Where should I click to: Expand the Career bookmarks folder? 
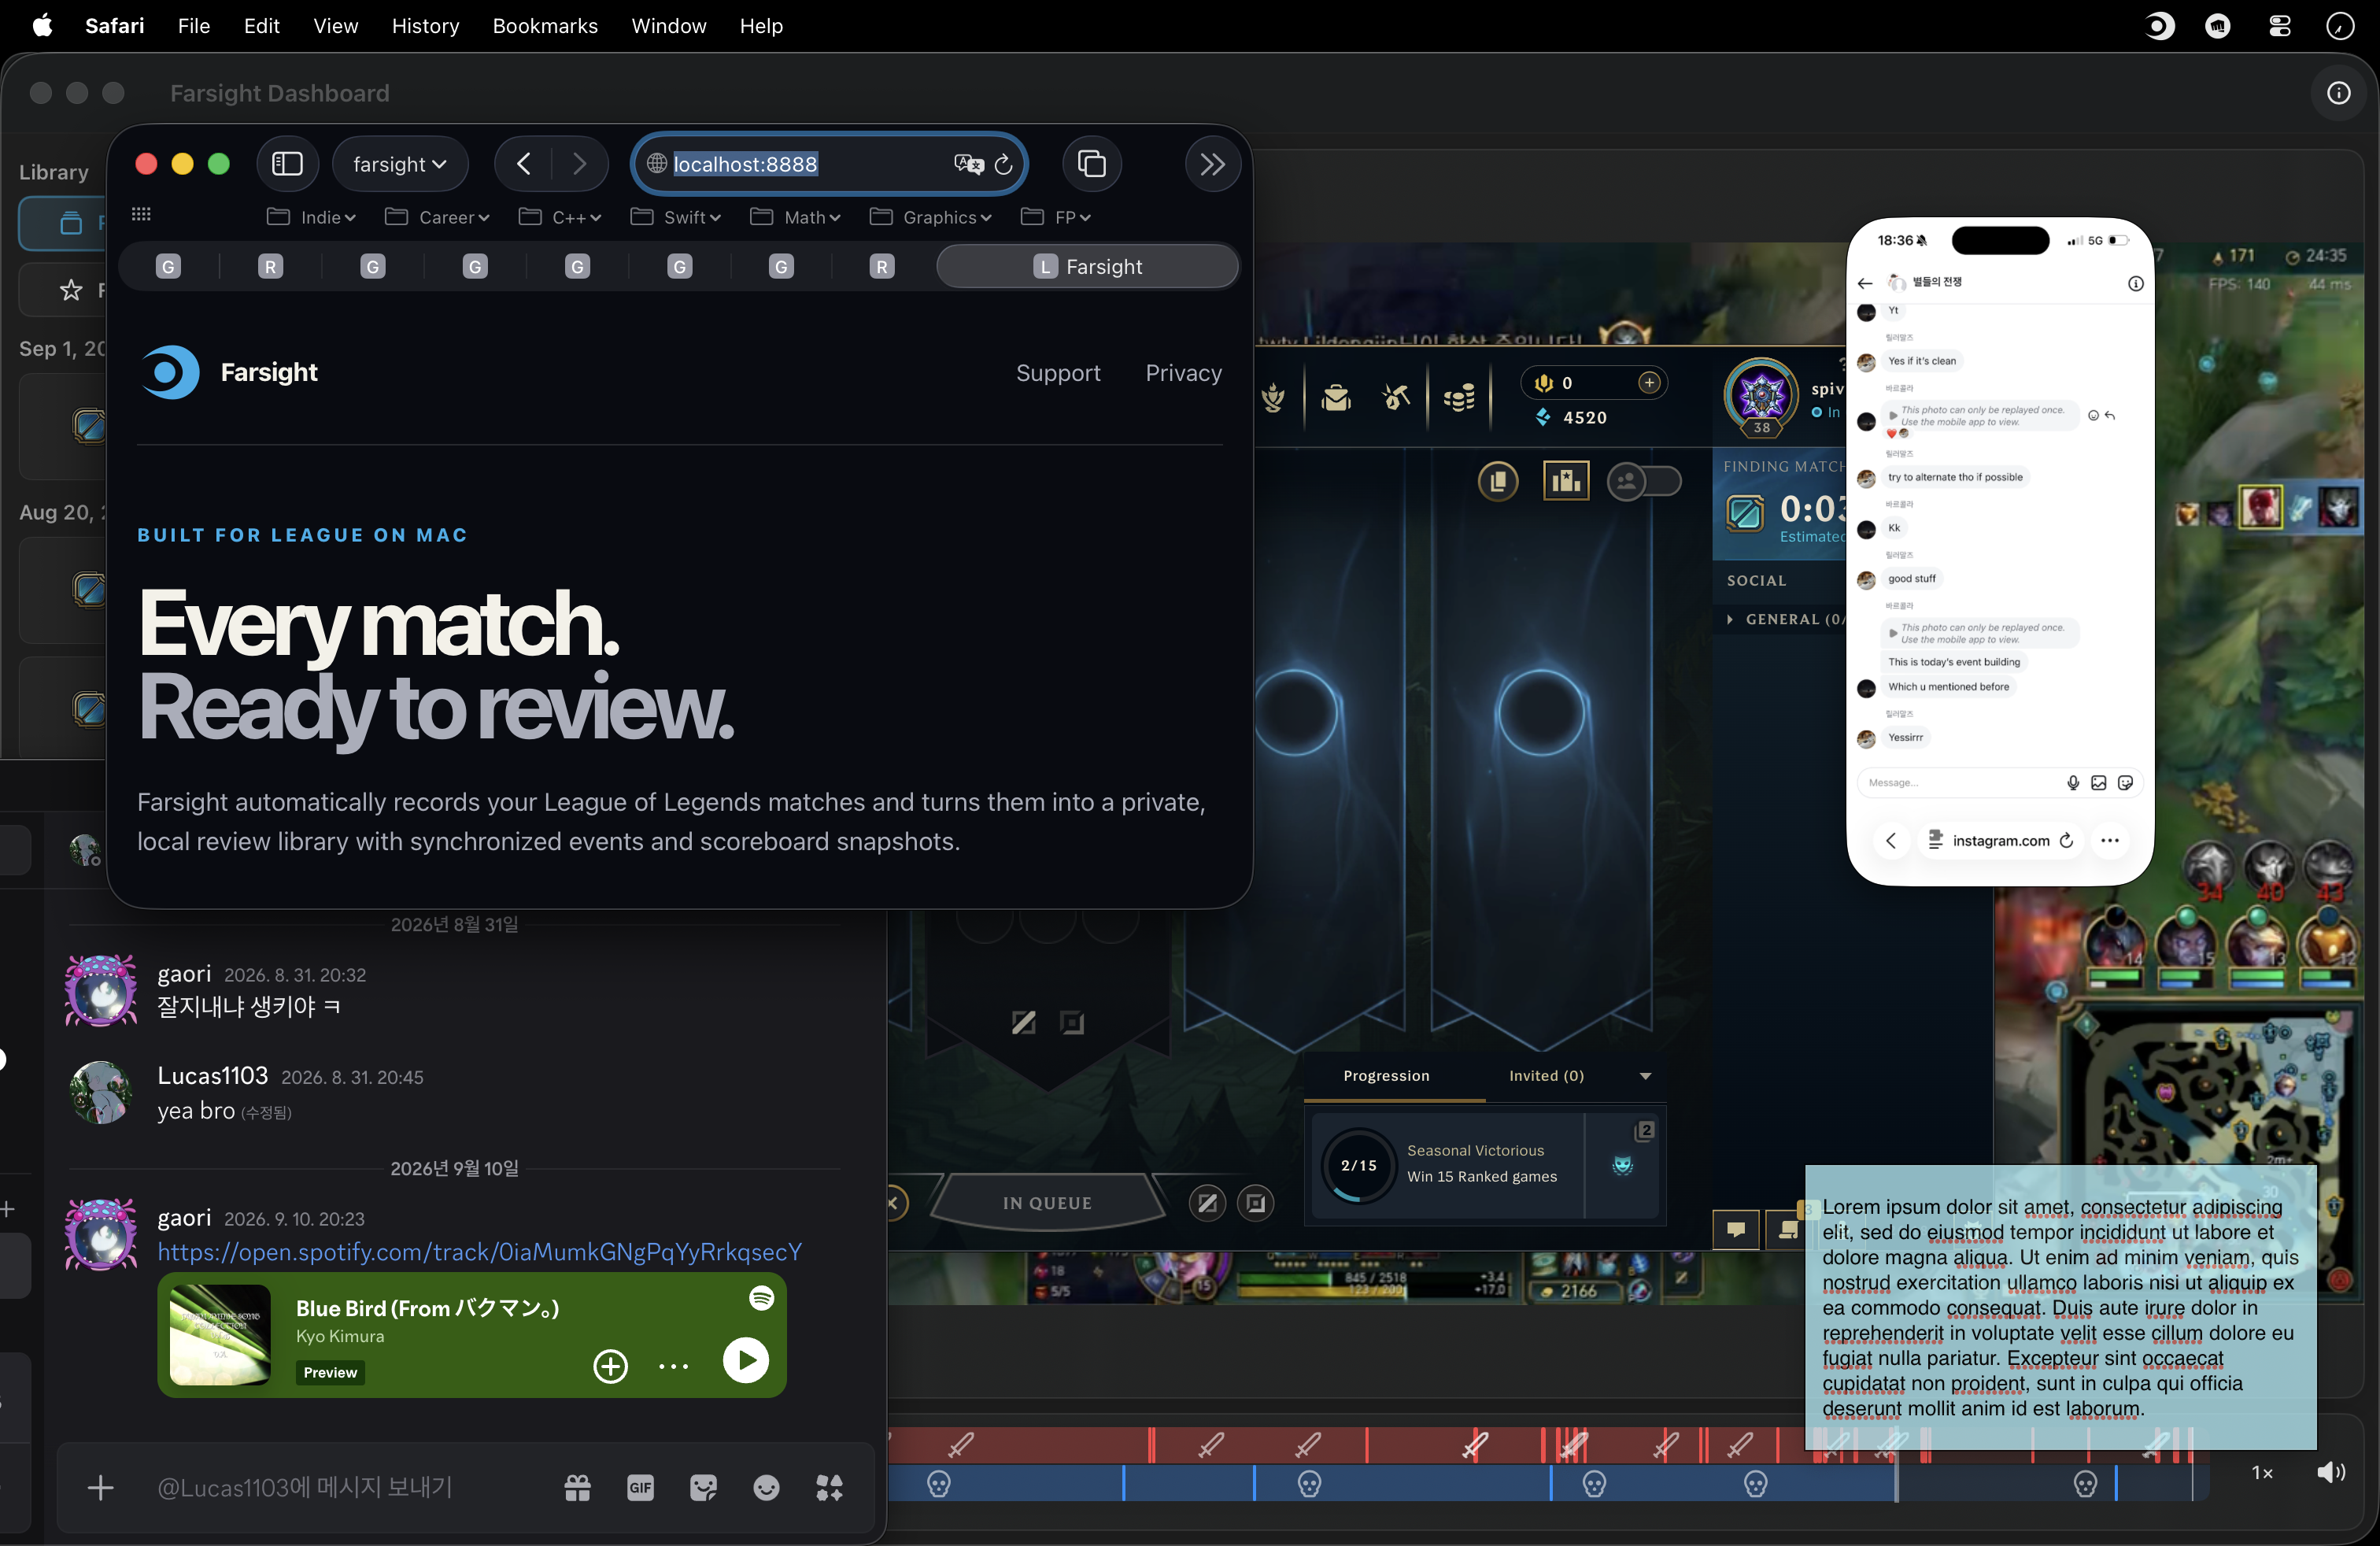[437, 217]
